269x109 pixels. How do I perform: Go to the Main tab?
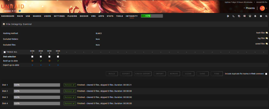pos(20,16)
